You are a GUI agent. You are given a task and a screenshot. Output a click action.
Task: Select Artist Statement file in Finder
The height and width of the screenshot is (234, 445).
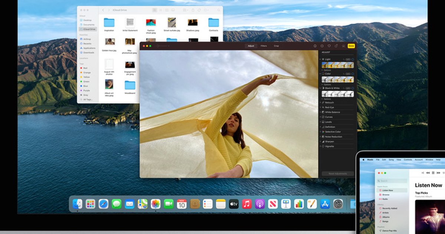(130, 25)
